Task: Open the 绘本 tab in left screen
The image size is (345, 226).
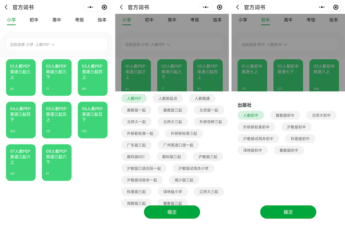Action: pyautogui.click(x=102, y=20)
